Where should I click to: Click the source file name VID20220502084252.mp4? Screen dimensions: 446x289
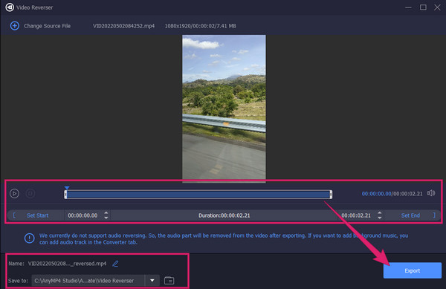pyautogui.click(x=123, y=26)
